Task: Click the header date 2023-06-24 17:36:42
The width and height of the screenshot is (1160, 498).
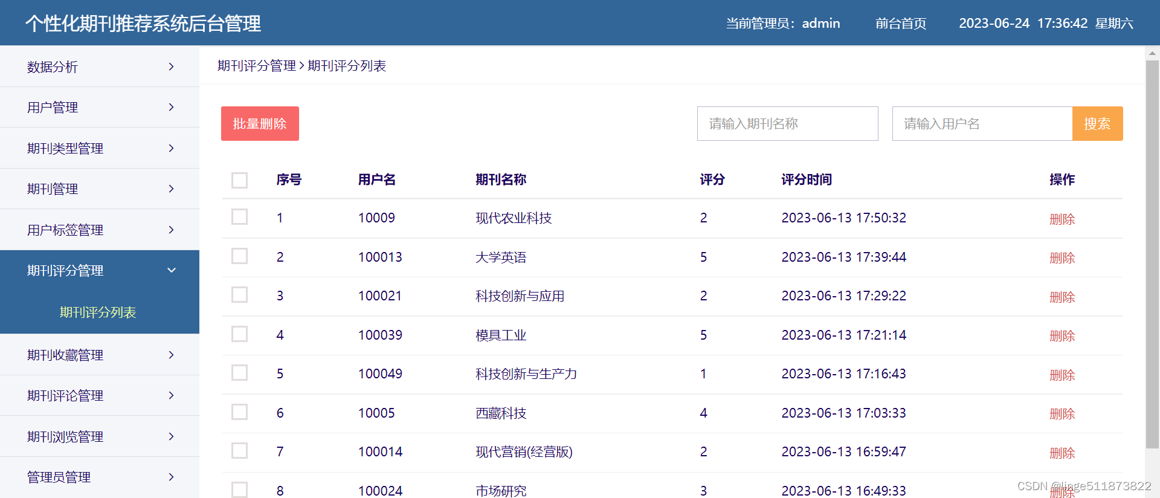Action: (1023, 24)
